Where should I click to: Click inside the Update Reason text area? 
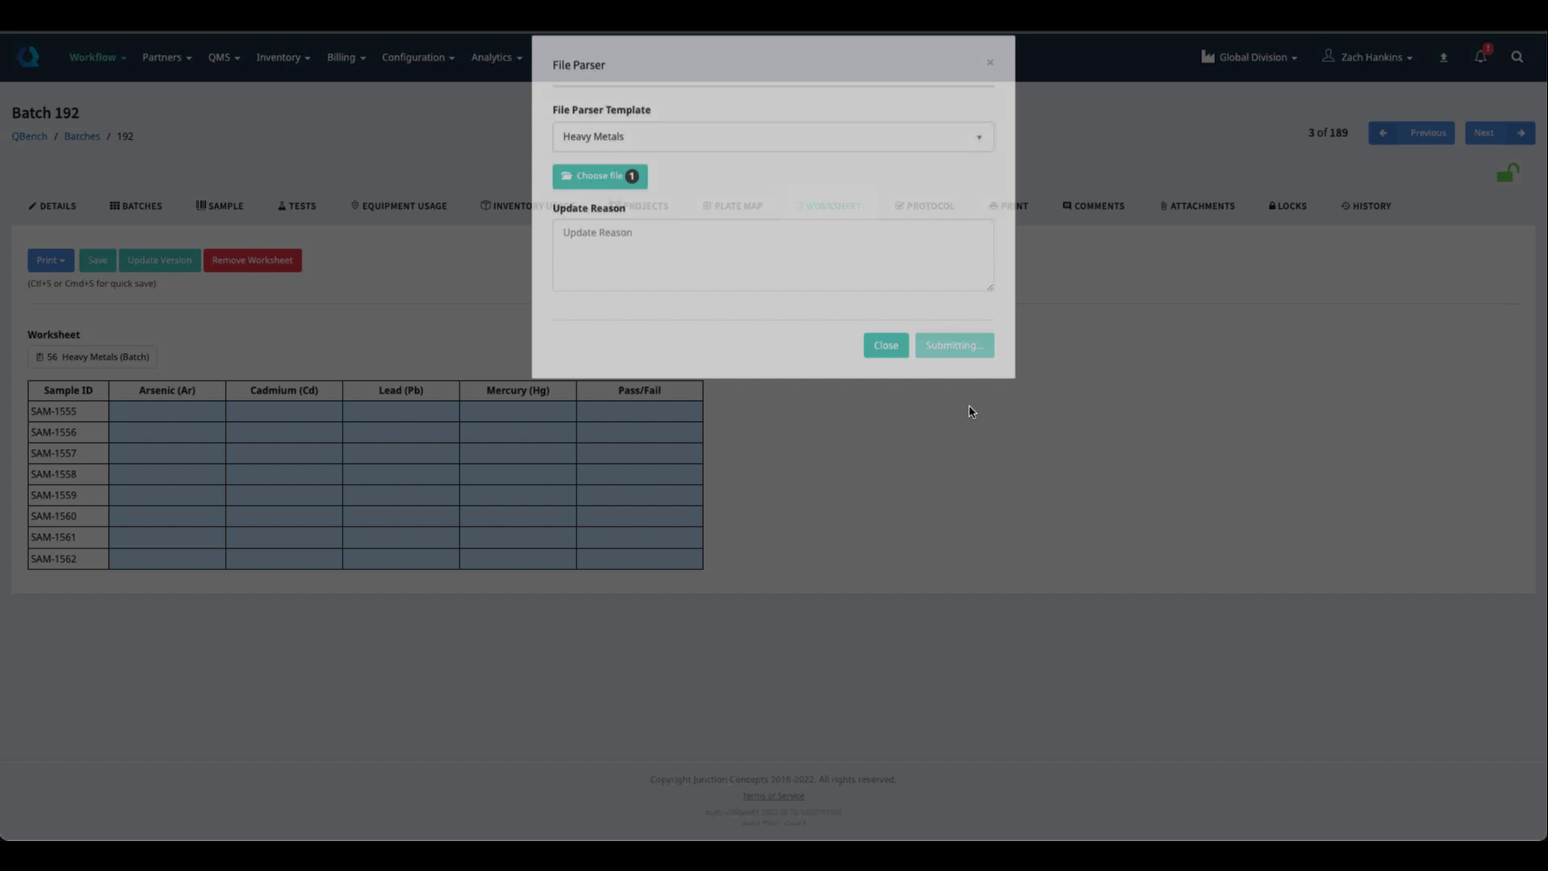pyautogui.click(x=772, y=256)
